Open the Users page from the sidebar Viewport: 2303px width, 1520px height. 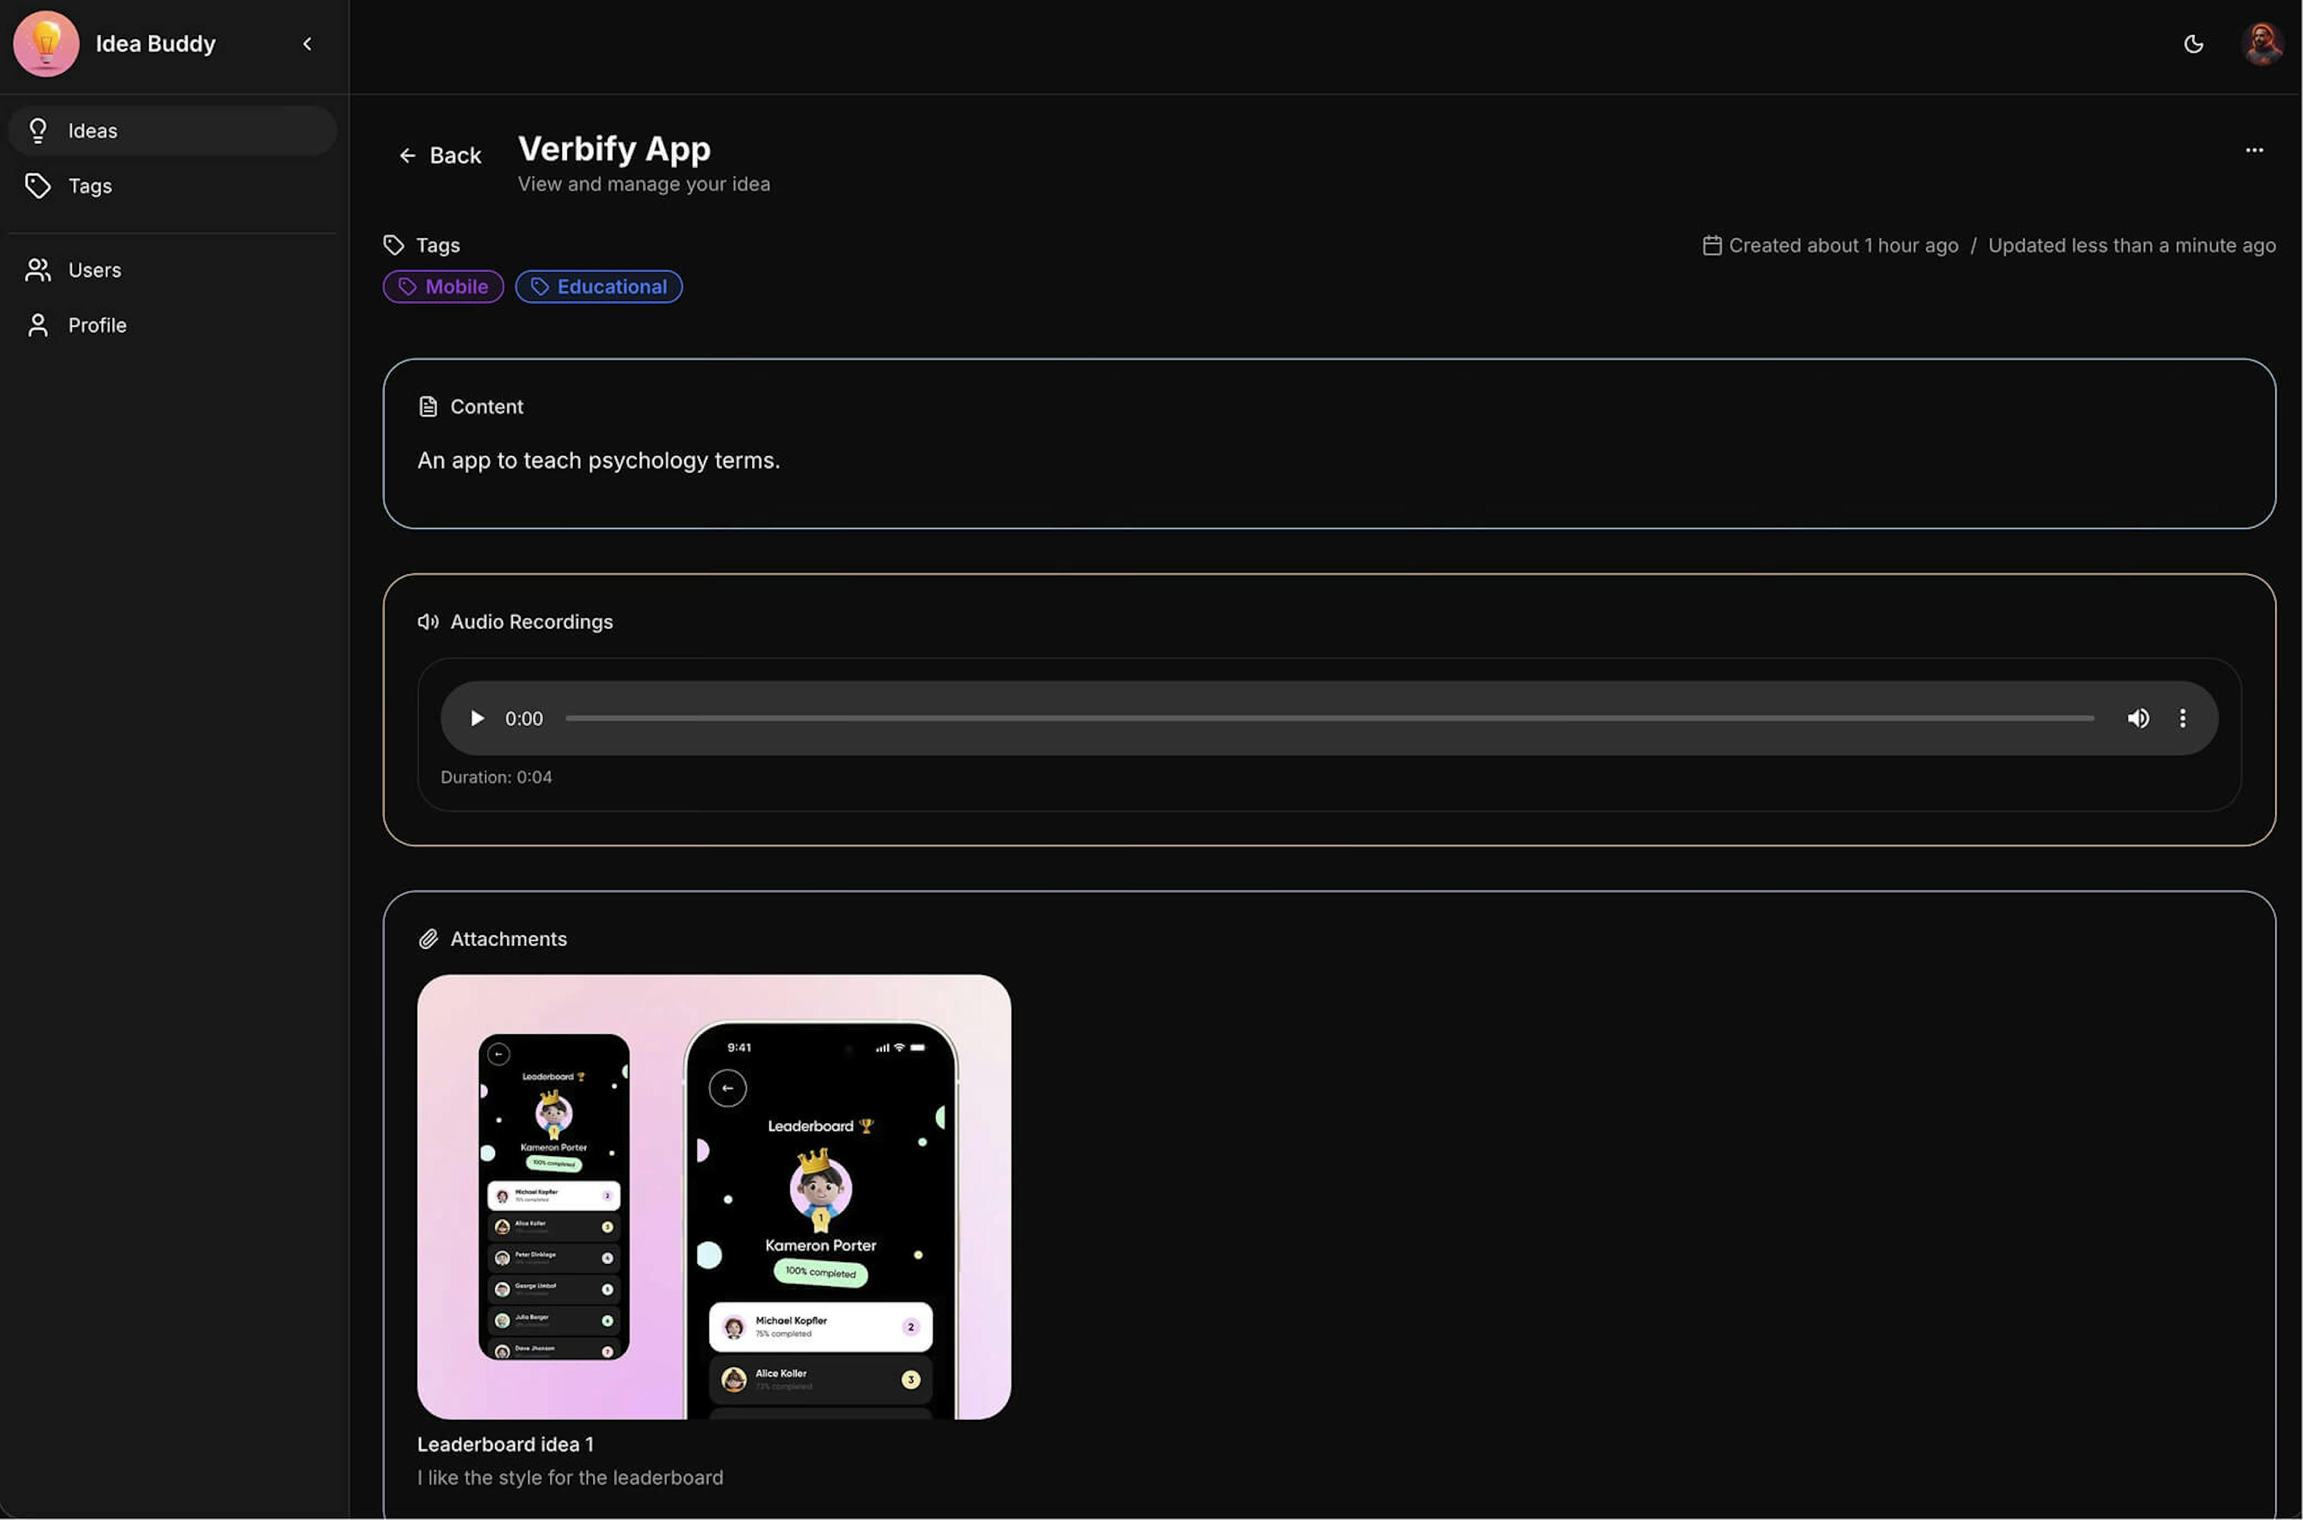click(x=94, y=270)
